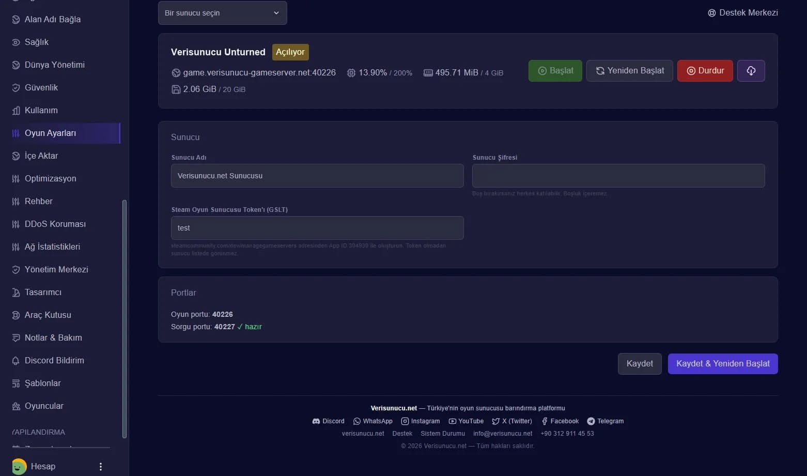Image resolution: width=807 pixels, height=476 pixels.
Task: Stop the server with Durdur button
Action: pyautogui.click(x=705, y=71)
